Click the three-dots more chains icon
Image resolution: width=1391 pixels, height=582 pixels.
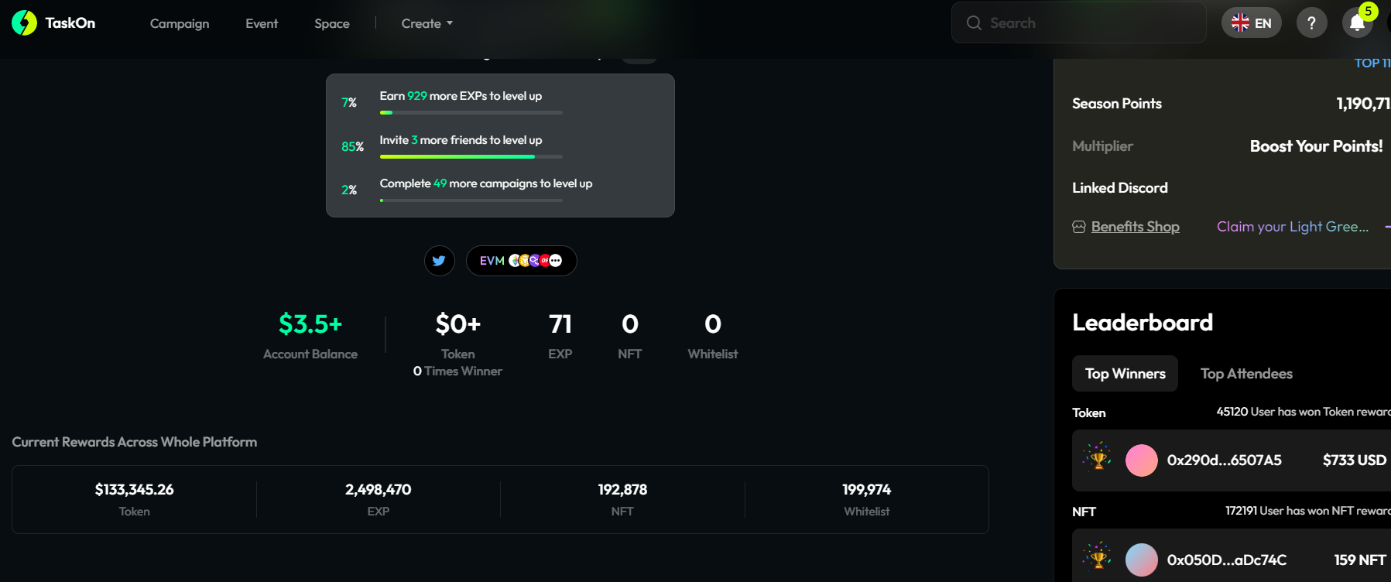[556, 261]
